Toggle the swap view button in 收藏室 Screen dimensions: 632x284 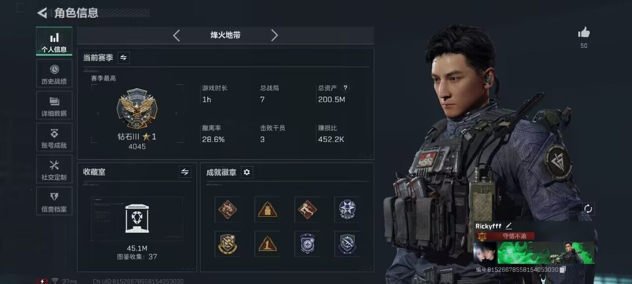(185, 172)
